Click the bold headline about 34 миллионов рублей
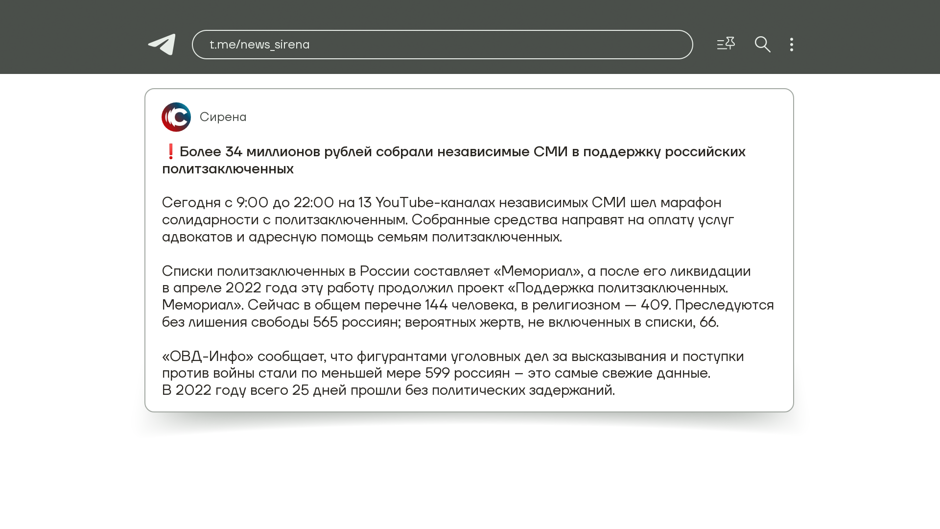Viewport: 940px width, 529px height. (x=462, y=152)
